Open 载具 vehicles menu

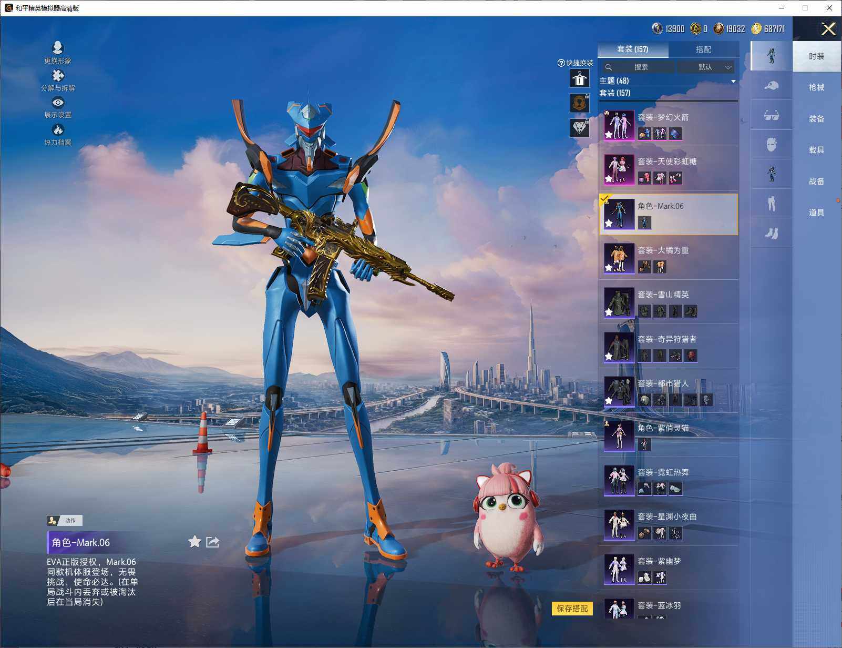tap(817, 150)
